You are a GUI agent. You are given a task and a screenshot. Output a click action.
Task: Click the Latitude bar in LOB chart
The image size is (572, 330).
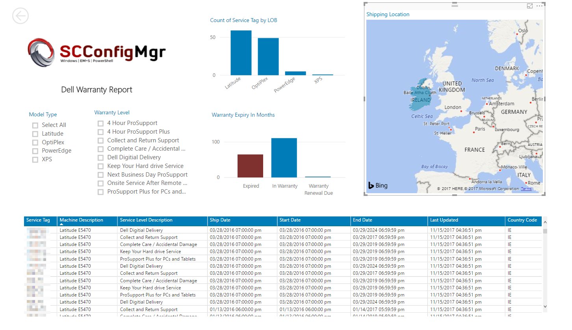pyautogui.click(x=241, y=53)
